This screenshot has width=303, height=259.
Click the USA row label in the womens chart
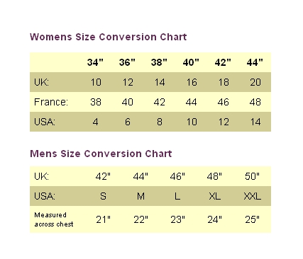(45, 122)
